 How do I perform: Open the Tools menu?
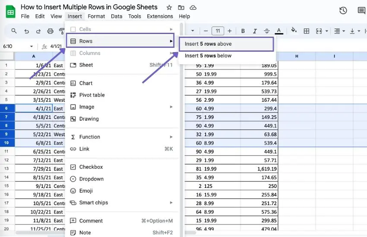click(x=135, y=16)
